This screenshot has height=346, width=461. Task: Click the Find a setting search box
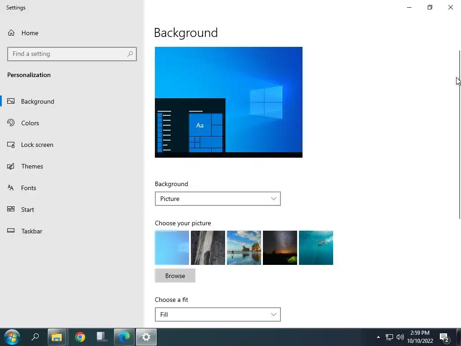click(72, 54)
